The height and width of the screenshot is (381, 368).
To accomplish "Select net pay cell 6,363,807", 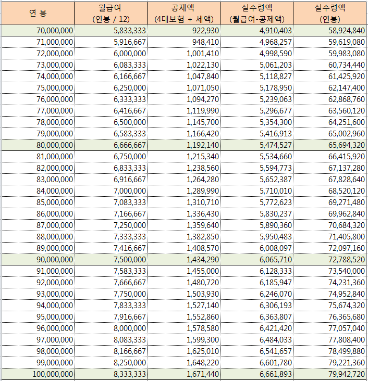I will [257, 316].
